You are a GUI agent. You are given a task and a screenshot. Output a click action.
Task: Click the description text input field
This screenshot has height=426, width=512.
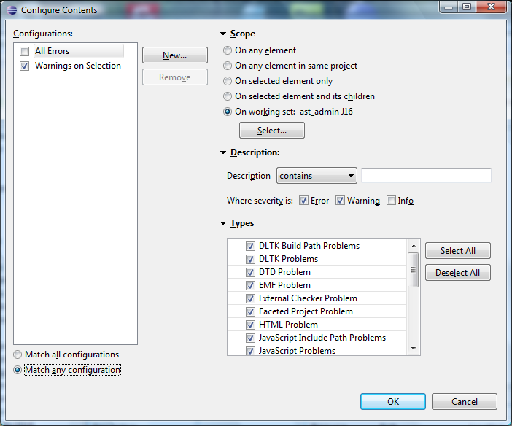pyautogui.click(x=426, y=176)
